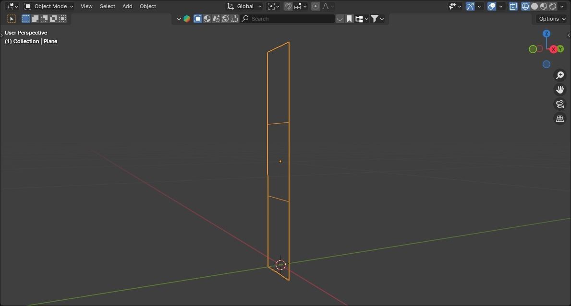This screenshot has height=306, width=571.
Task: Click the '(1) Collection | Plane' text
Action: click(31, 41)
